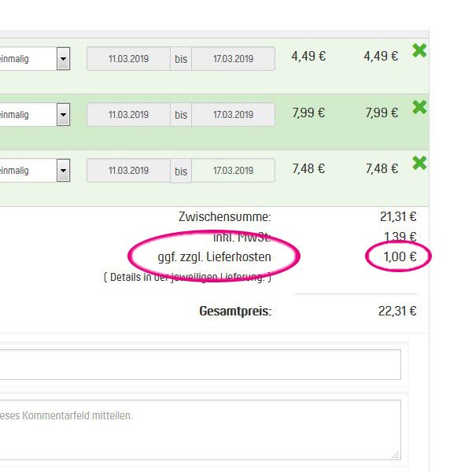Select end date field in the 7,99 € row
Screen dimensions: 472x472
pyautogui.click(x=233, y=115)
